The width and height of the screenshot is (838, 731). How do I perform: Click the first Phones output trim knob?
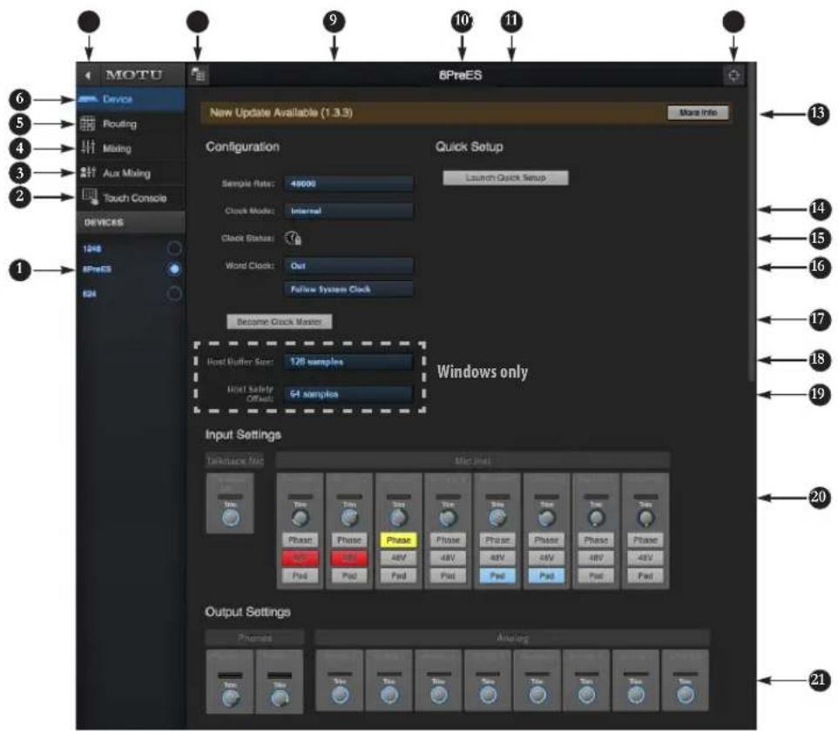point(230,697)
